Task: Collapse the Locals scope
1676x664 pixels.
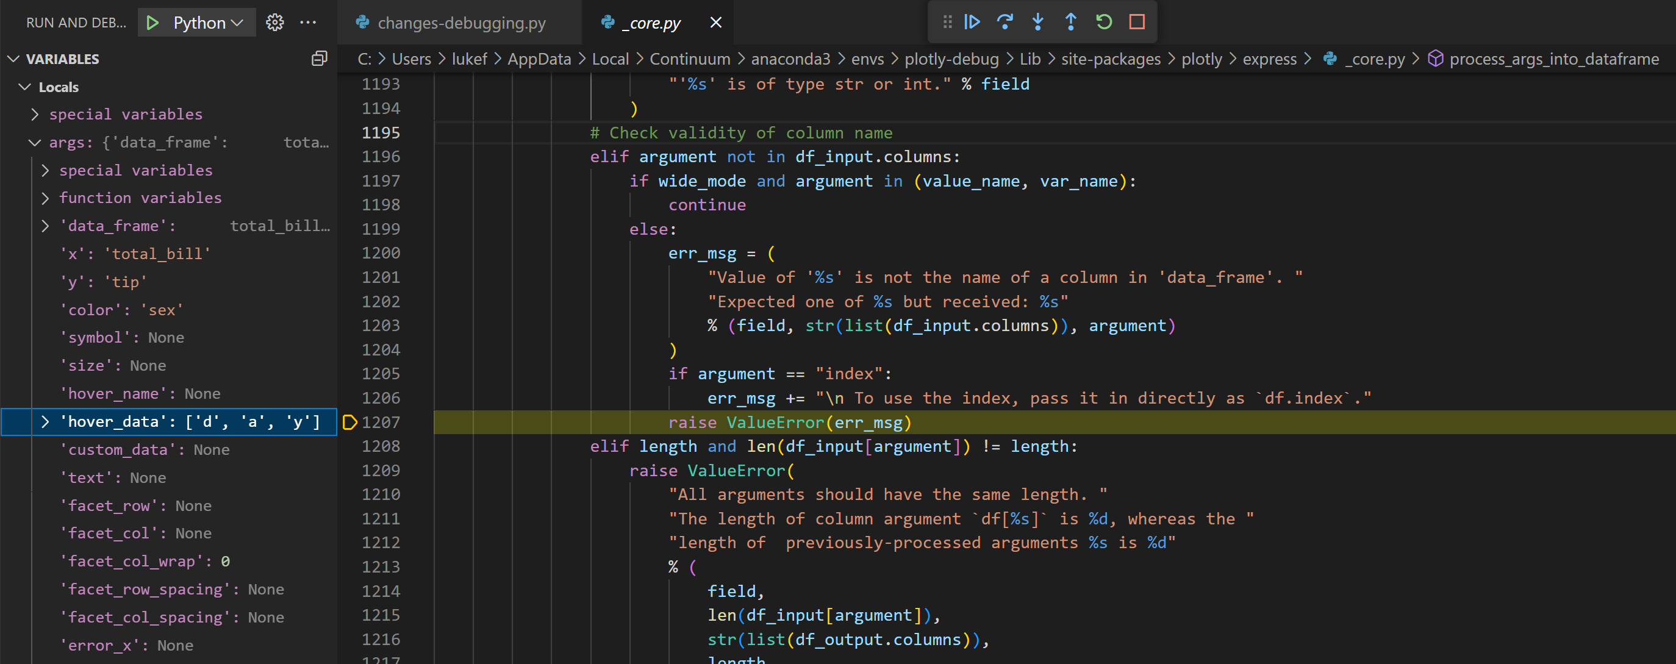Action: [25, 87]
